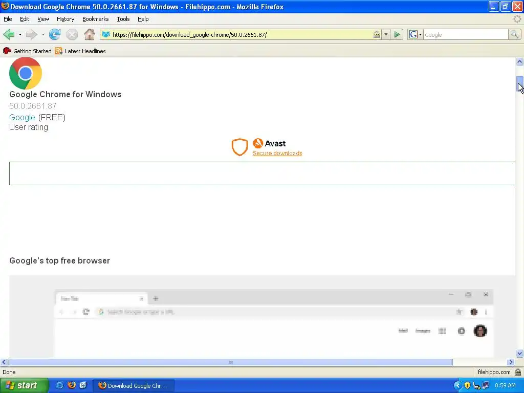The height and width of the screenshot is (393, 524).
Task: Open the Edit menu
Action: [x=25, y=19]
